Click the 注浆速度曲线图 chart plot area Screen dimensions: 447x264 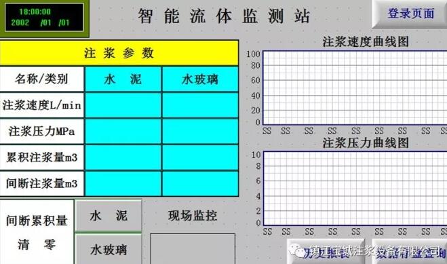coord(355,88)
